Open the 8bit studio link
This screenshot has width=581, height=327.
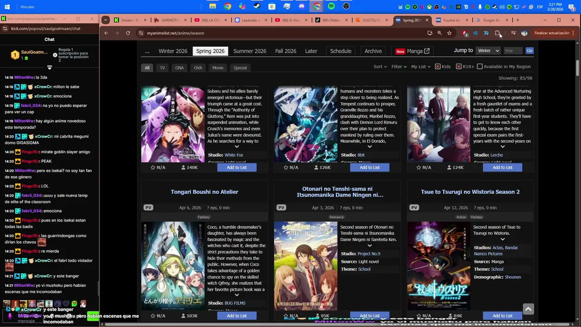click(x=361, y=155)
